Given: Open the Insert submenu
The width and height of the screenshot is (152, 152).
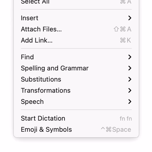Looking at the screenshot, I should coord(30,18).
